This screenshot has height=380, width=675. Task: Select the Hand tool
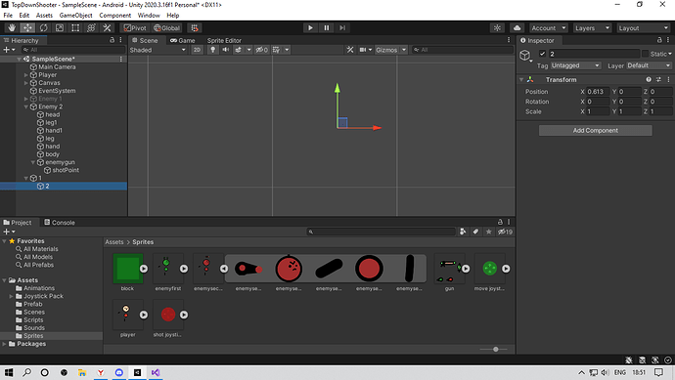tap(12, 28)
